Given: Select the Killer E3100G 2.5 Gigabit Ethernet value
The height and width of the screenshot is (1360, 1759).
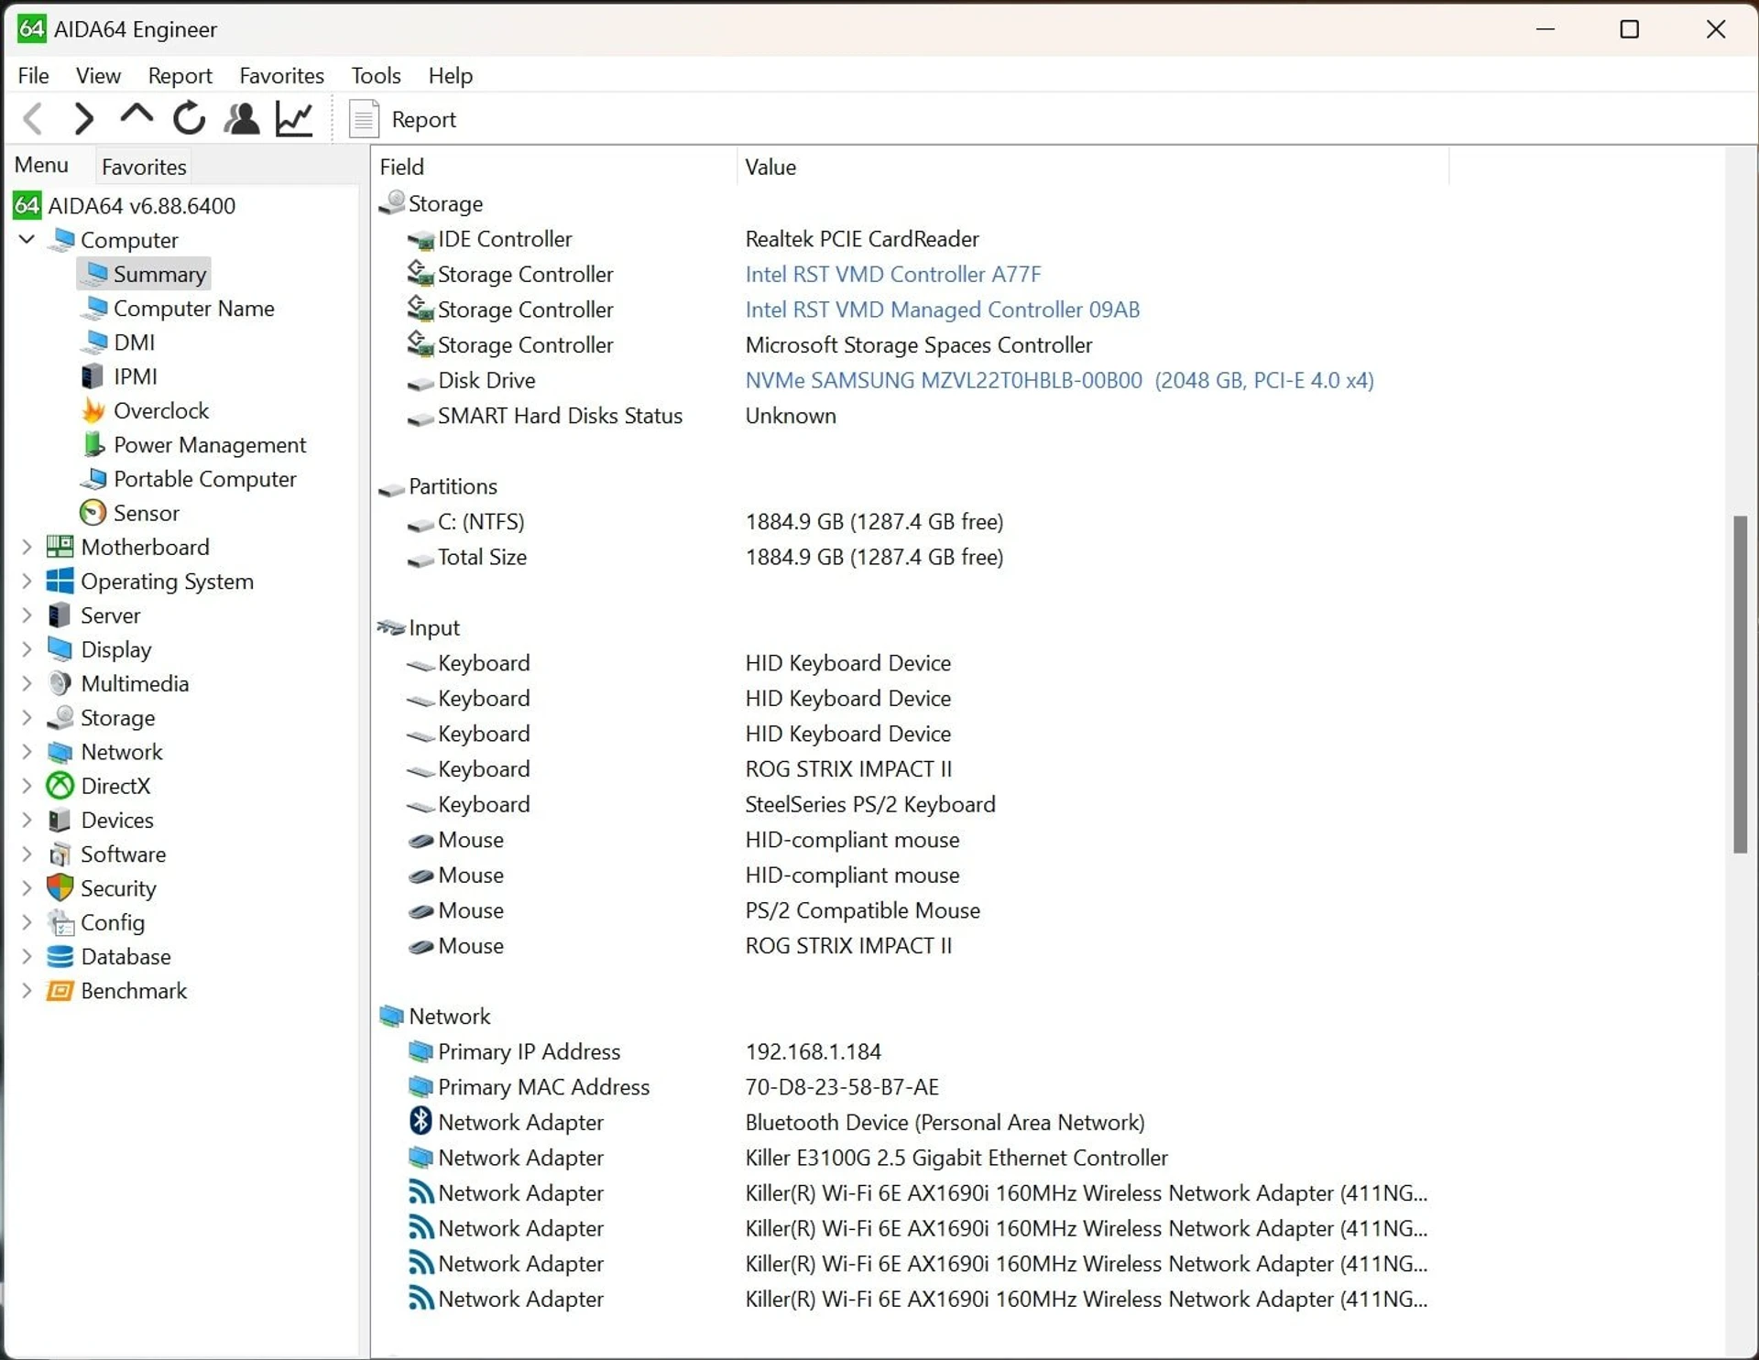Looking at the screenshot, I should (956, 1158).
